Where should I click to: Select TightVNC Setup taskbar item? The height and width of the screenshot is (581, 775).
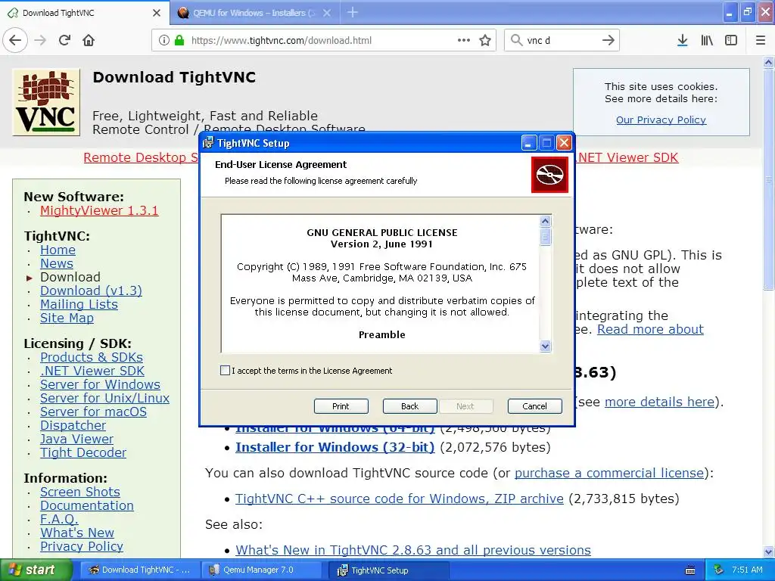(x=389, y=570)
